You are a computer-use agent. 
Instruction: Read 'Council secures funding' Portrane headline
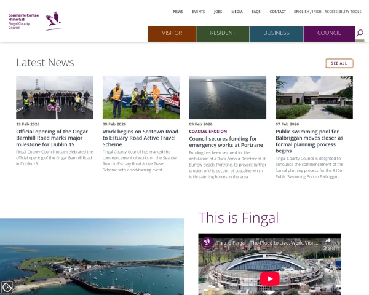point(226,142)
